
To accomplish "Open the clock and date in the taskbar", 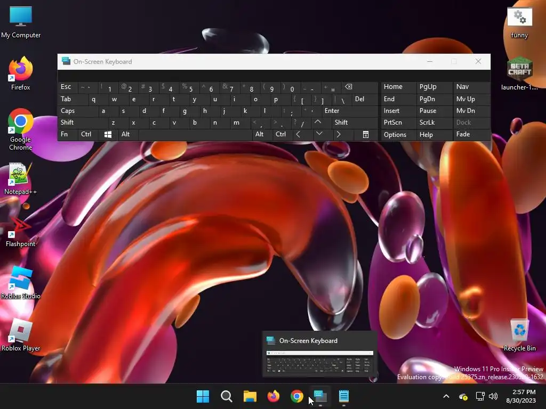I will pyautogui.click(x=521, y=396).
